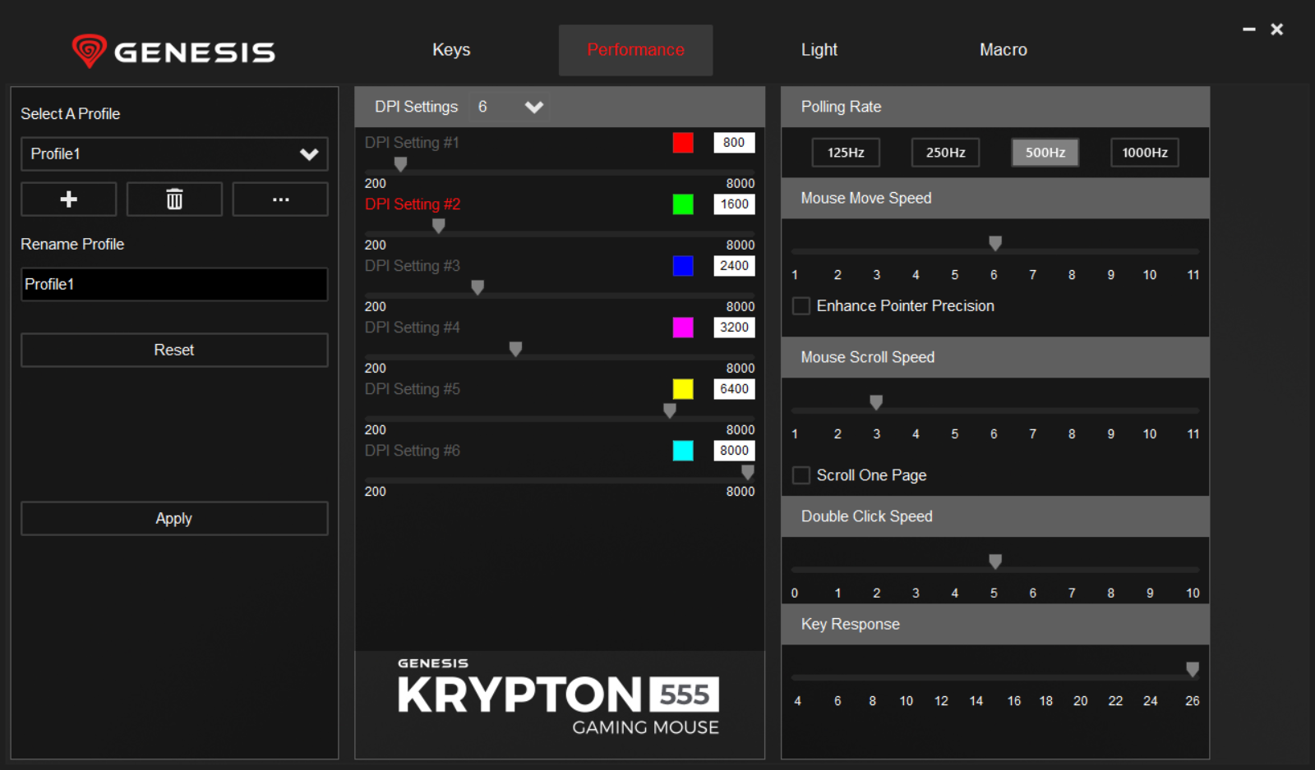
Task: Click the Rename Profile text field
Action: pos(174,284)
